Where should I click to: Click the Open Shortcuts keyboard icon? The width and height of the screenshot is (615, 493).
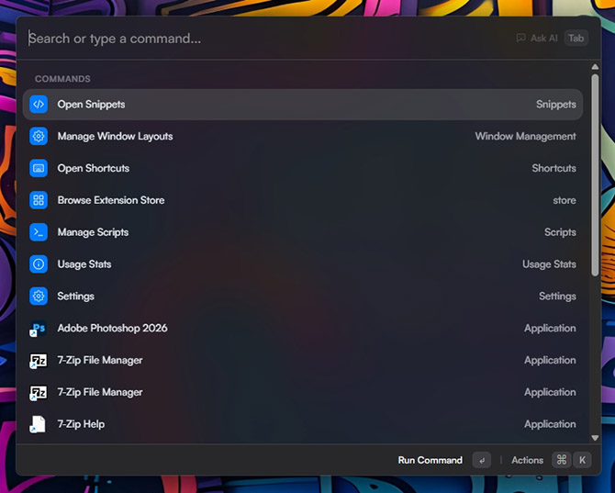pos(39,168)
